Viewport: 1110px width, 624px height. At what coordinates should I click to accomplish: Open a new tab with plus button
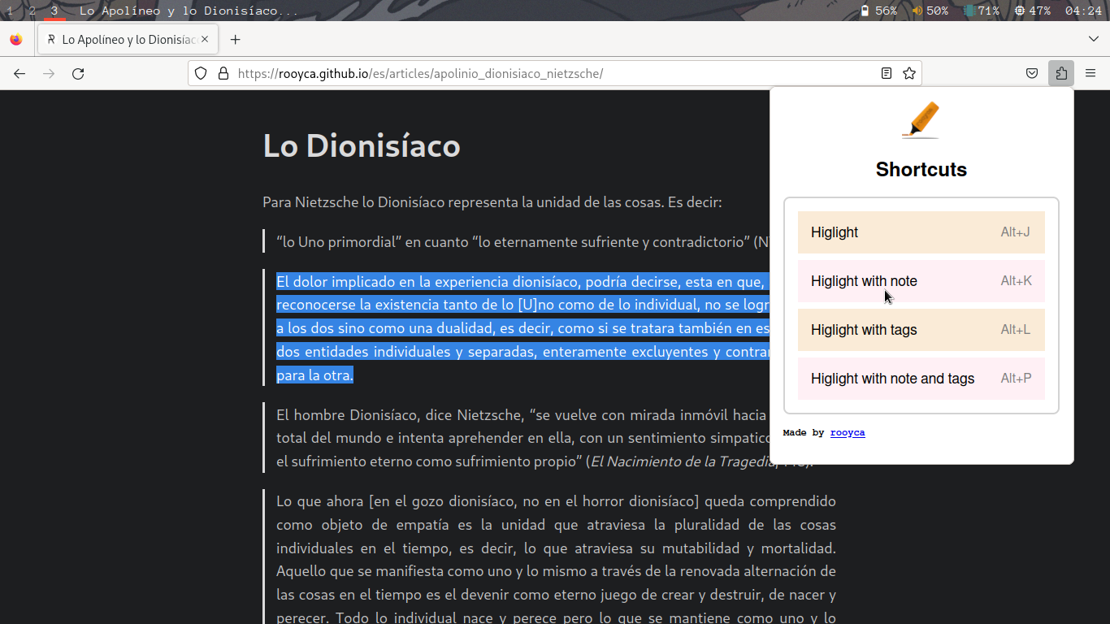click(235, 39)
